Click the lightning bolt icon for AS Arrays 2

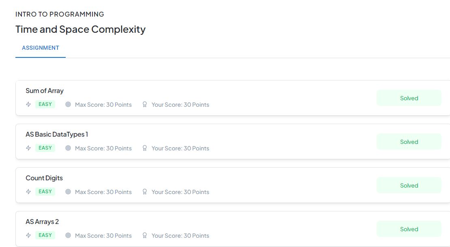pyautogui.click(x=28, y=235)
